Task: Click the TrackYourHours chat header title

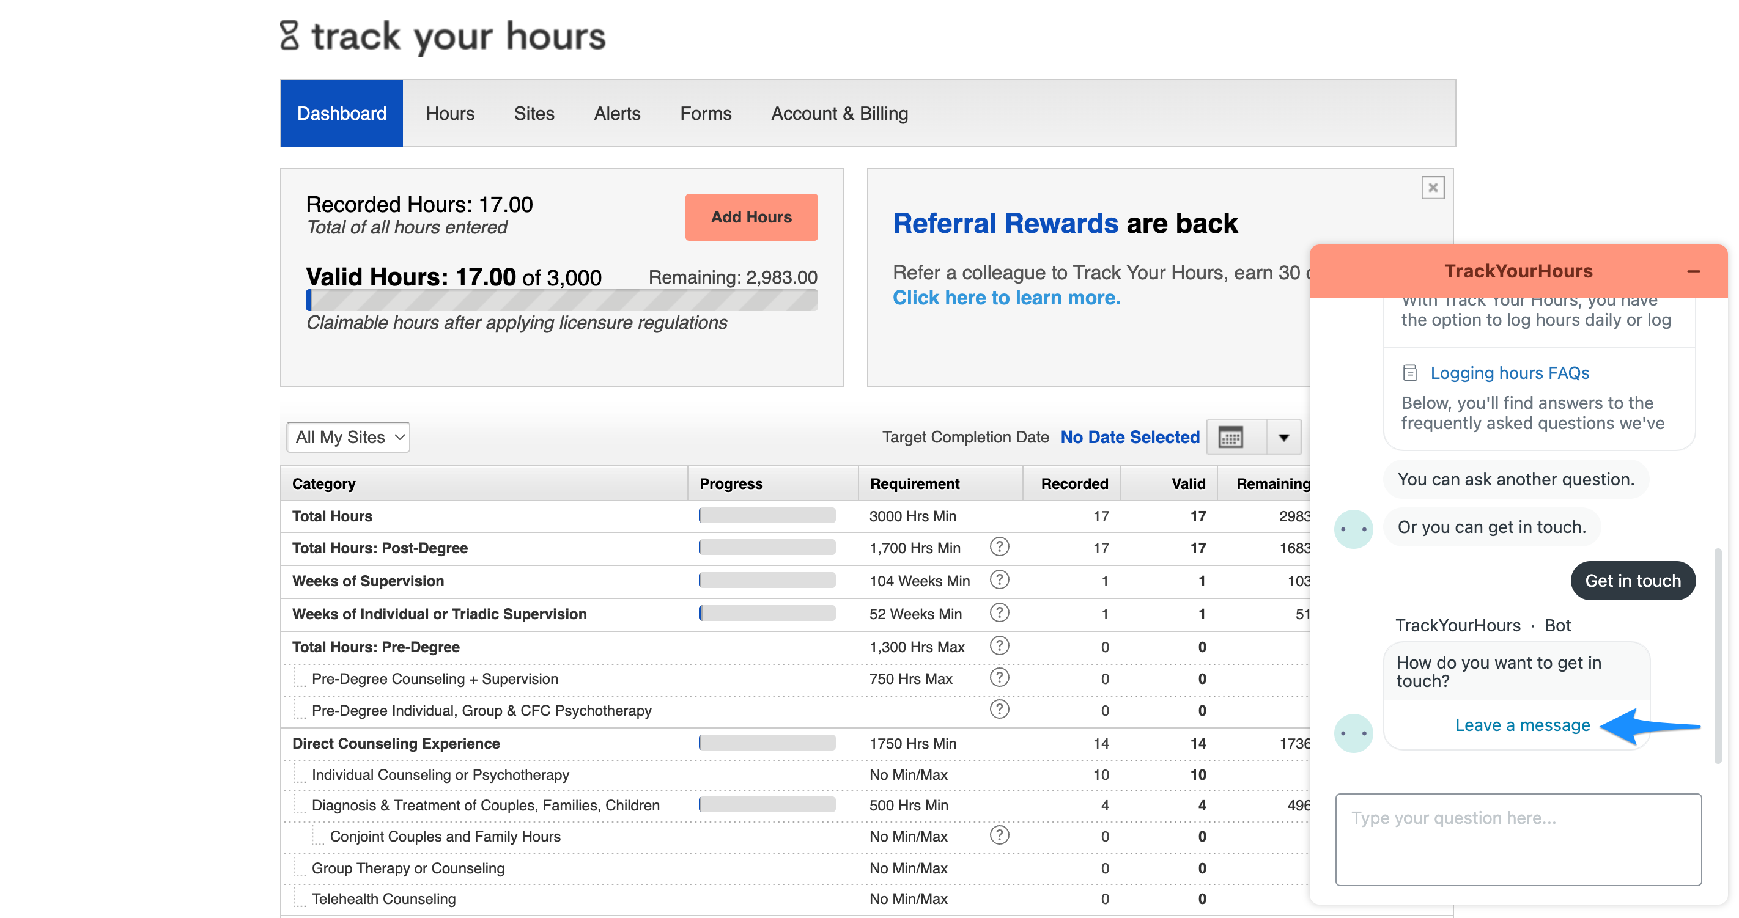Action: point(1518,271)
